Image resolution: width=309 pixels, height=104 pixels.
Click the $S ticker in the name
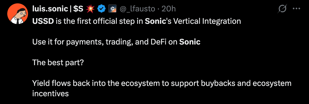pos(78,9)
